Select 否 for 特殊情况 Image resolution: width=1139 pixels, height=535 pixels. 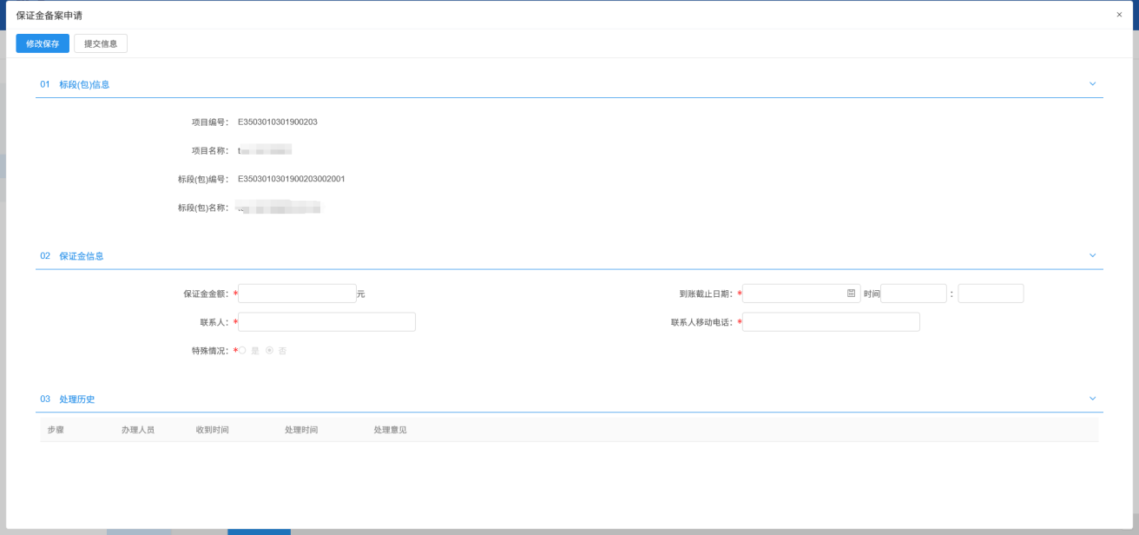click(x=270, y=350)
